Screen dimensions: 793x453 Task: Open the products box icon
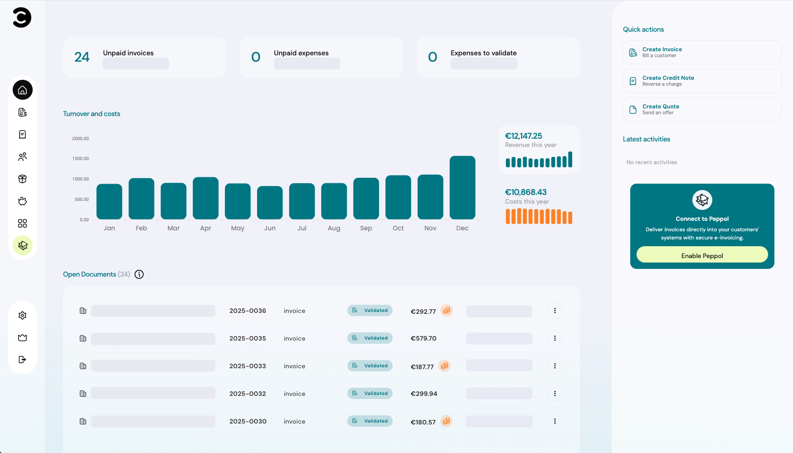coord(22,179)
